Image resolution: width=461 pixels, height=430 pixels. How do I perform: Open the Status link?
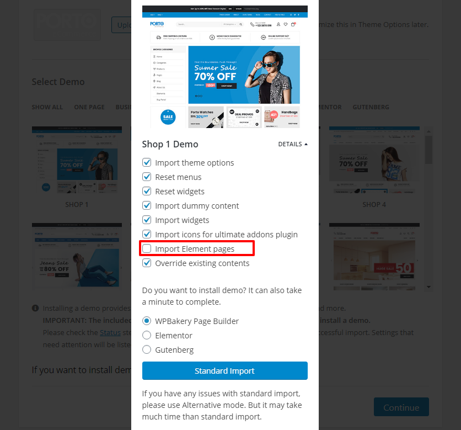(x=110, y=333)
